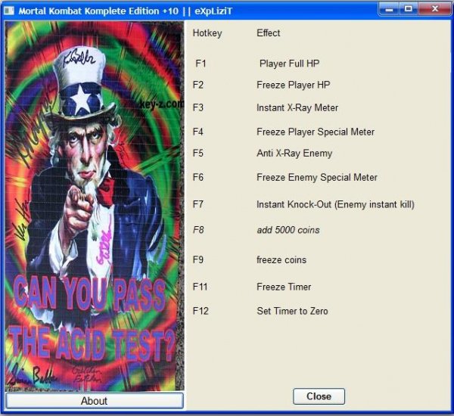Click the F6 hotkey label
Viewport: 454px width, 416px height.
[x=198, y=177]
